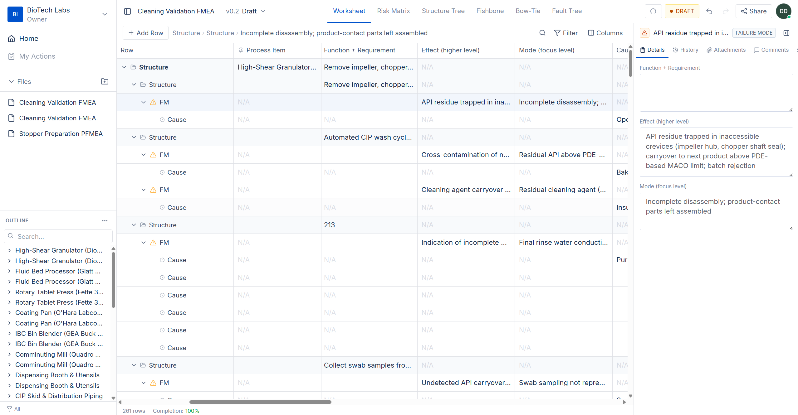Click the outline Search field
This screenshot has height=415, width=798.
pyautogui.click(x=58, y=236)
